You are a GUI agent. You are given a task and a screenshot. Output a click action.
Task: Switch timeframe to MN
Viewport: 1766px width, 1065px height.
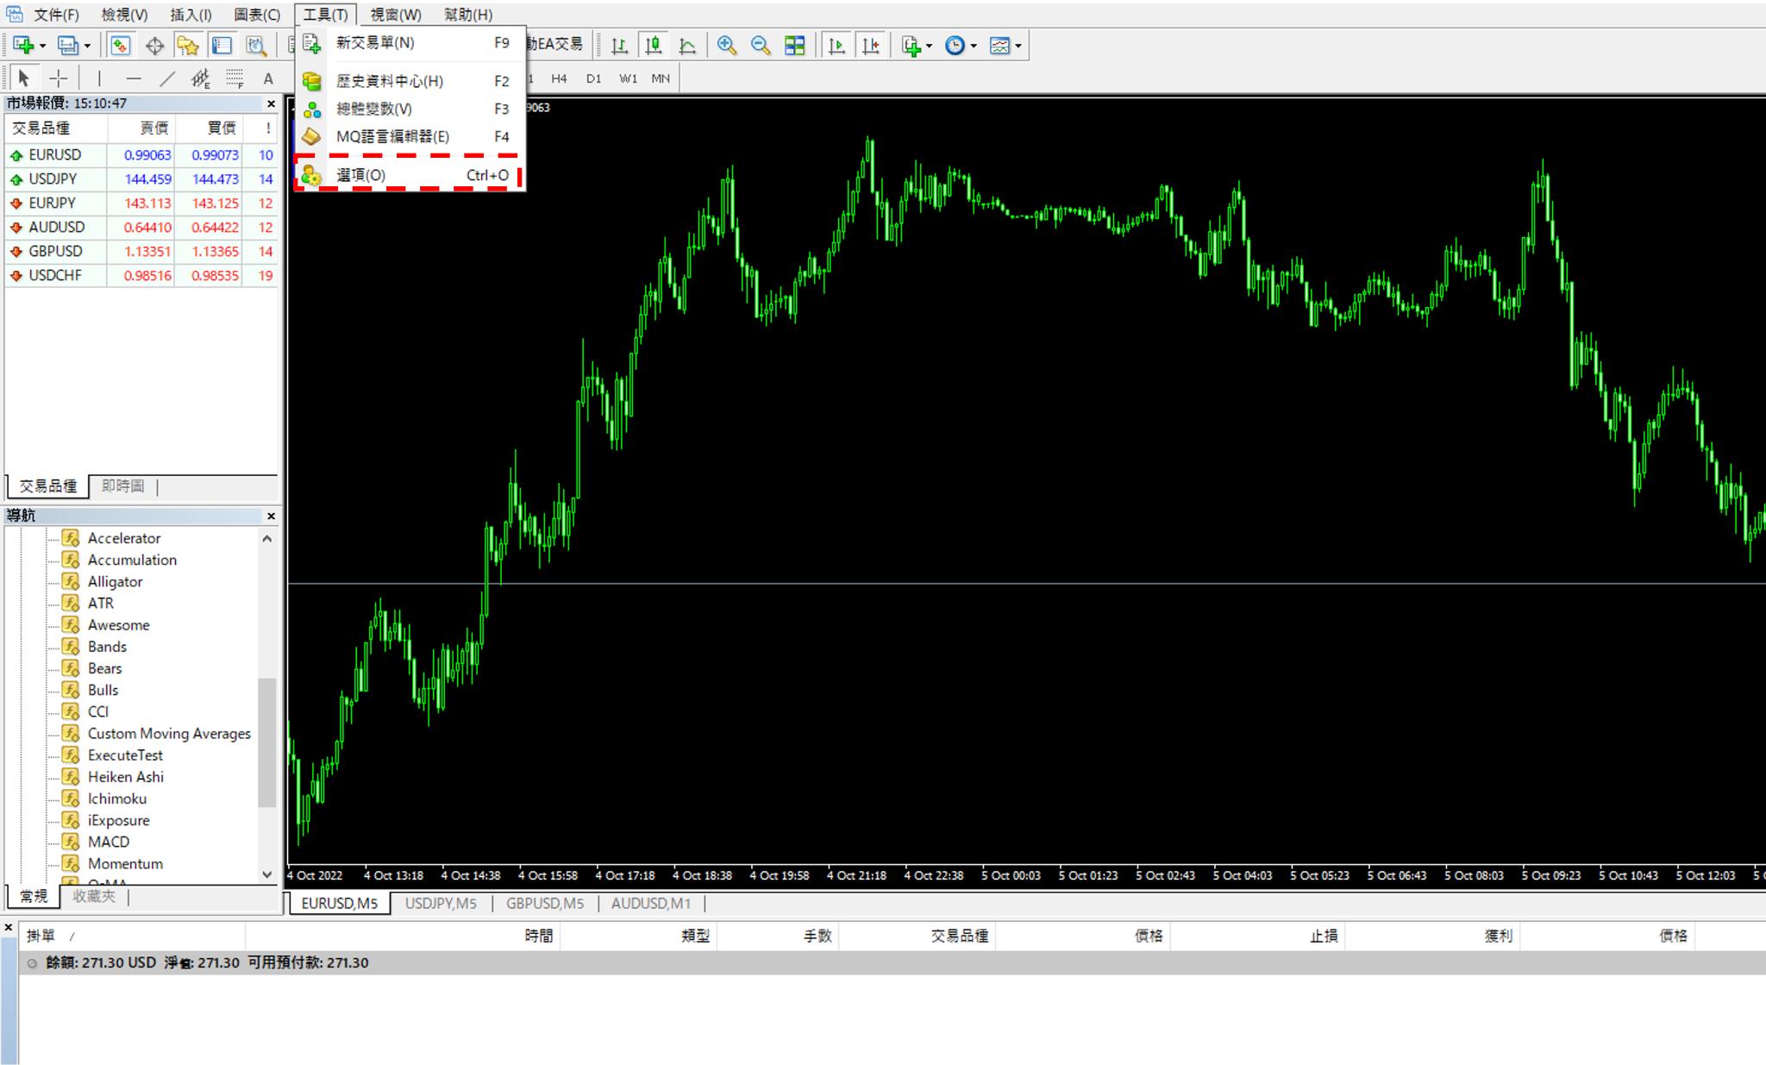tap(661, 78)
